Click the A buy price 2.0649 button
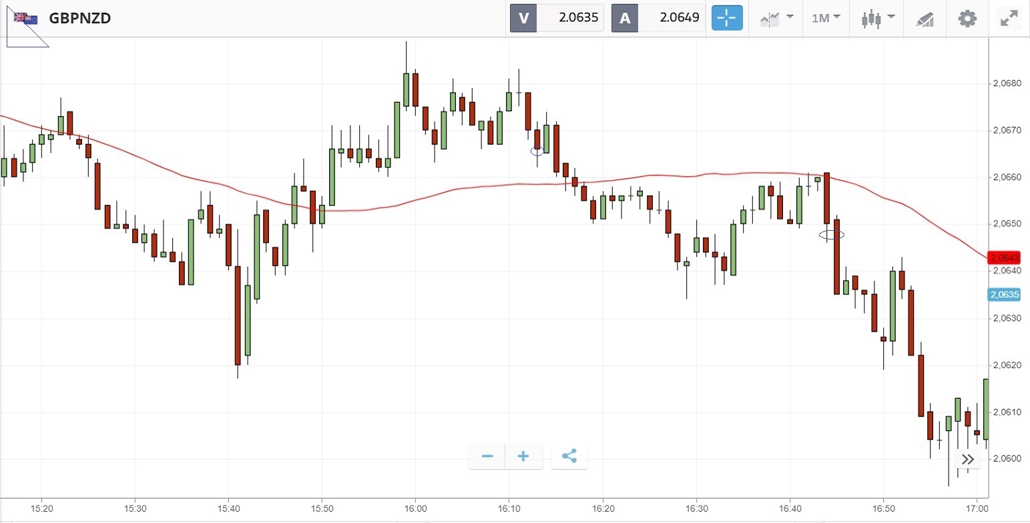This screenshot has width=1030, height=523. (658, 18)
